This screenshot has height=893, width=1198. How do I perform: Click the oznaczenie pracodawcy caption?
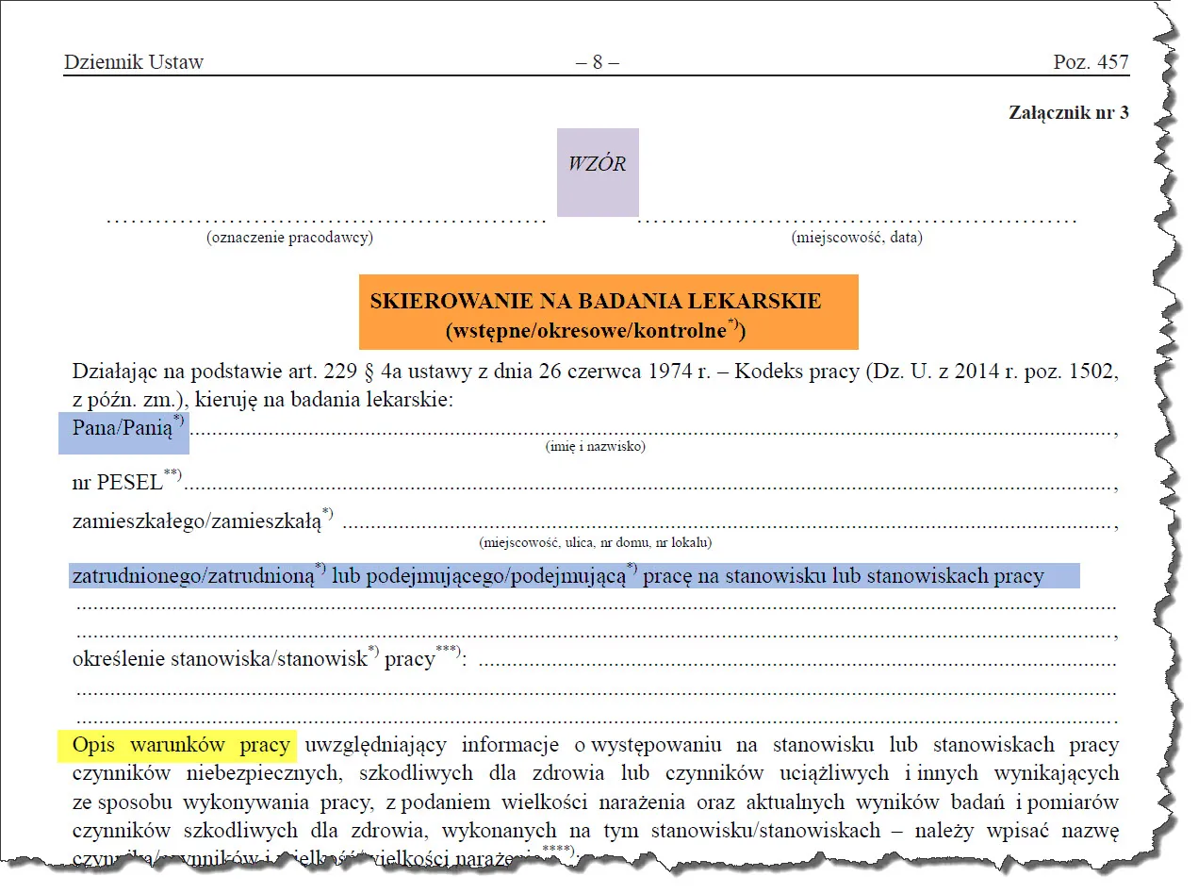[x=289, y=237]
